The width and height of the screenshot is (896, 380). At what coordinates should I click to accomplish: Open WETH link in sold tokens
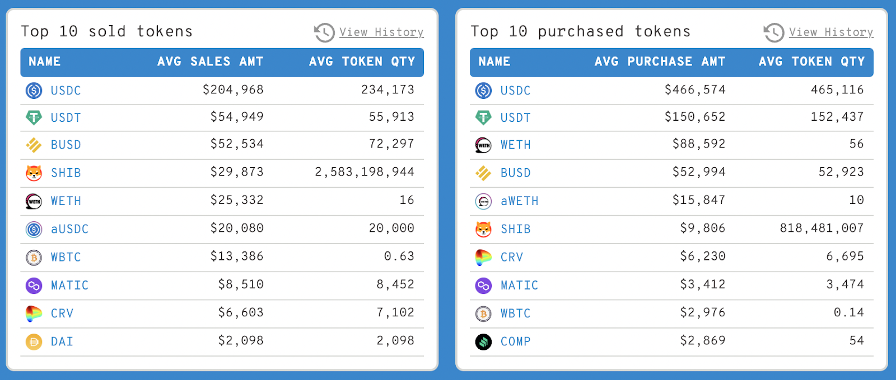66,201
